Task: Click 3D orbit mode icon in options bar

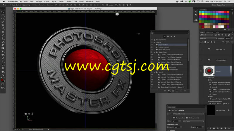Action: point(116,5)
